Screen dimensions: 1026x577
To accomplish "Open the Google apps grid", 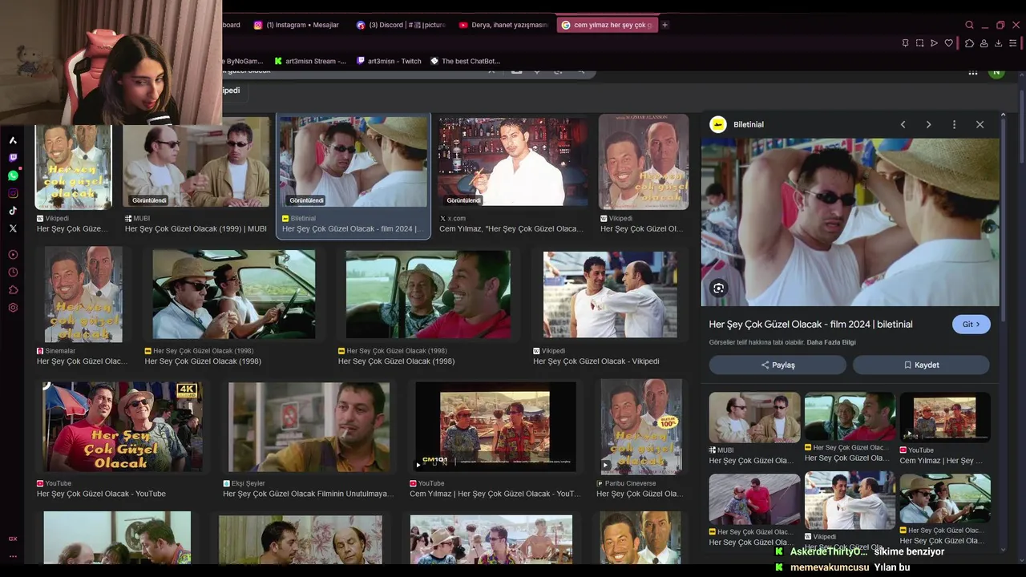I will 973,72.
